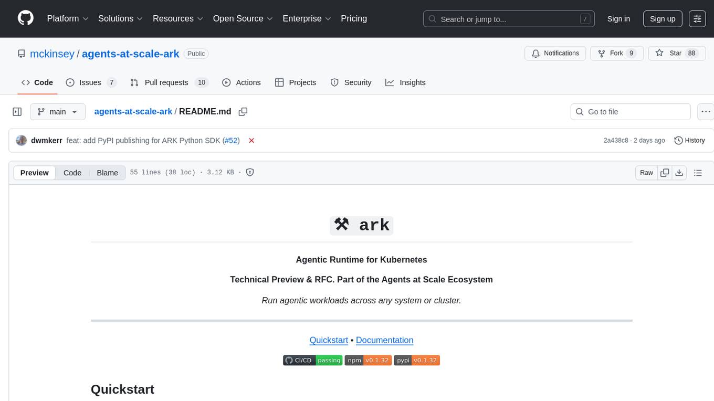Expand the Platform menu
This screenshot has height=401, width=714.
[x=68, y=18]
